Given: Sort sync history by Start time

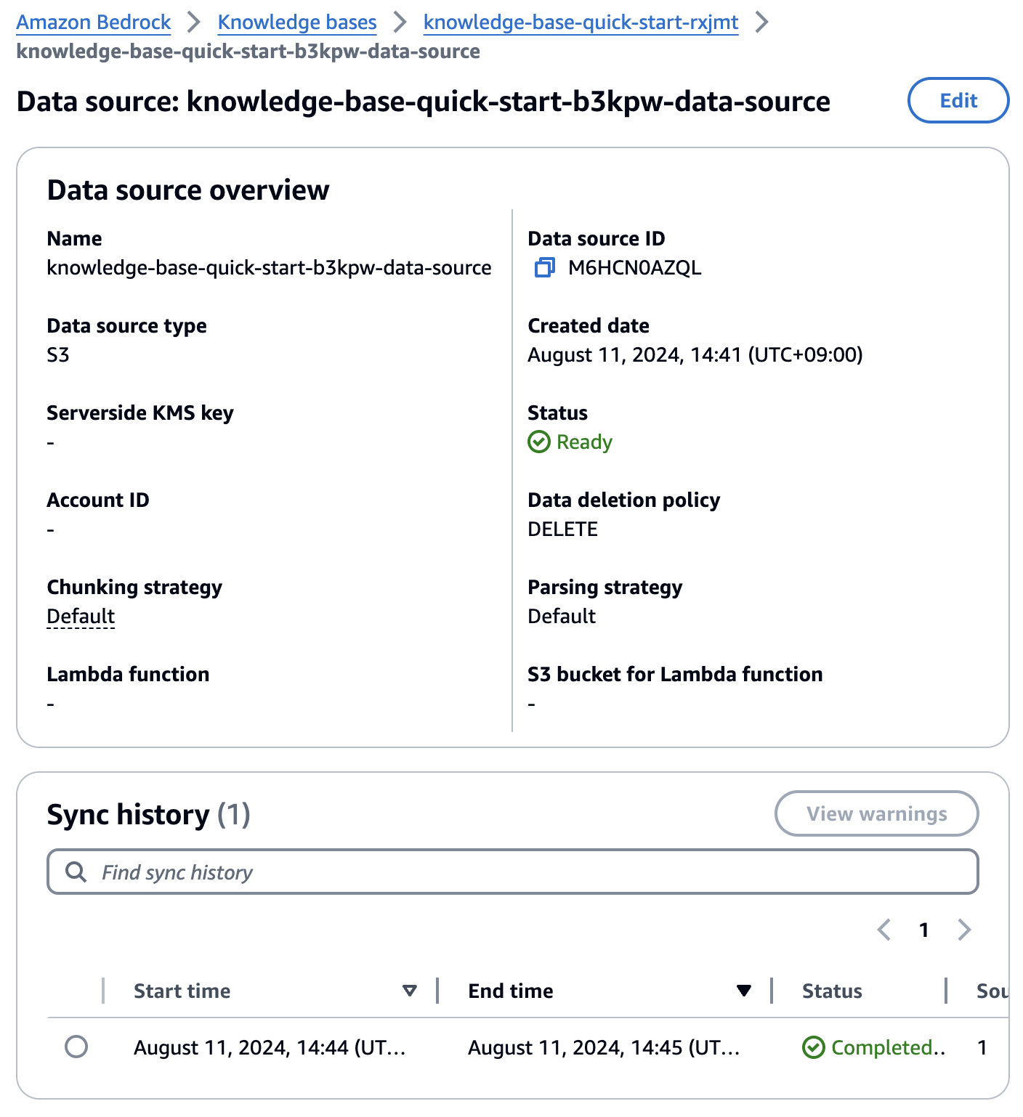Looking at the screenshot, I should pos(410,991).
